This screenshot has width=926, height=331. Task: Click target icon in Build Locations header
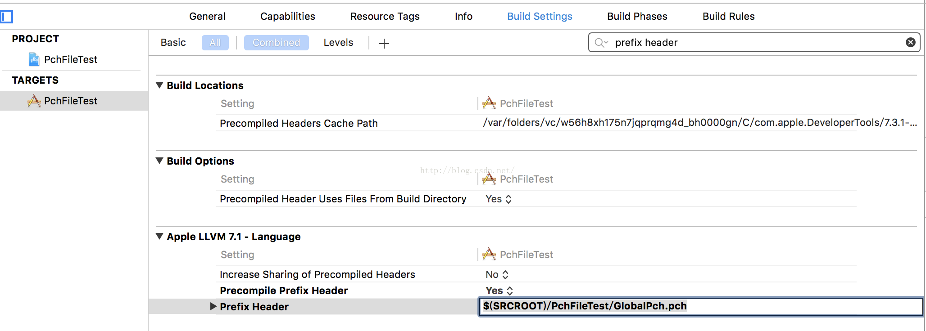click(489, 103)
